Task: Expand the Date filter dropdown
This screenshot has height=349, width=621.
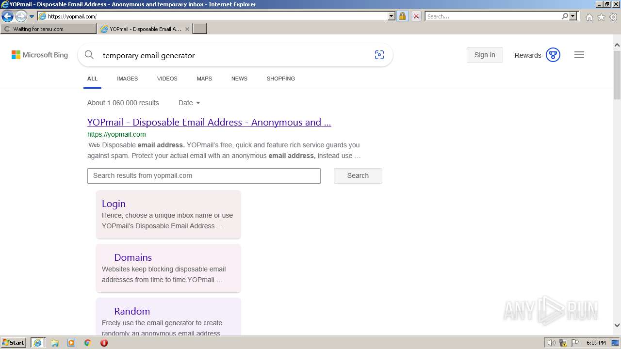Action: click(x=189, y=103)
